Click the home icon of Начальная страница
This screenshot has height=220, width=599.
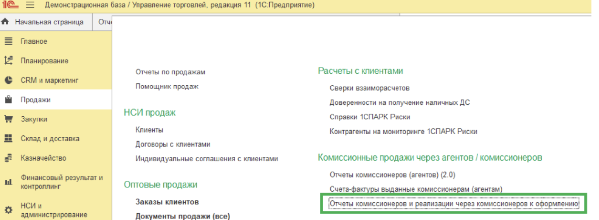(5, 22)
